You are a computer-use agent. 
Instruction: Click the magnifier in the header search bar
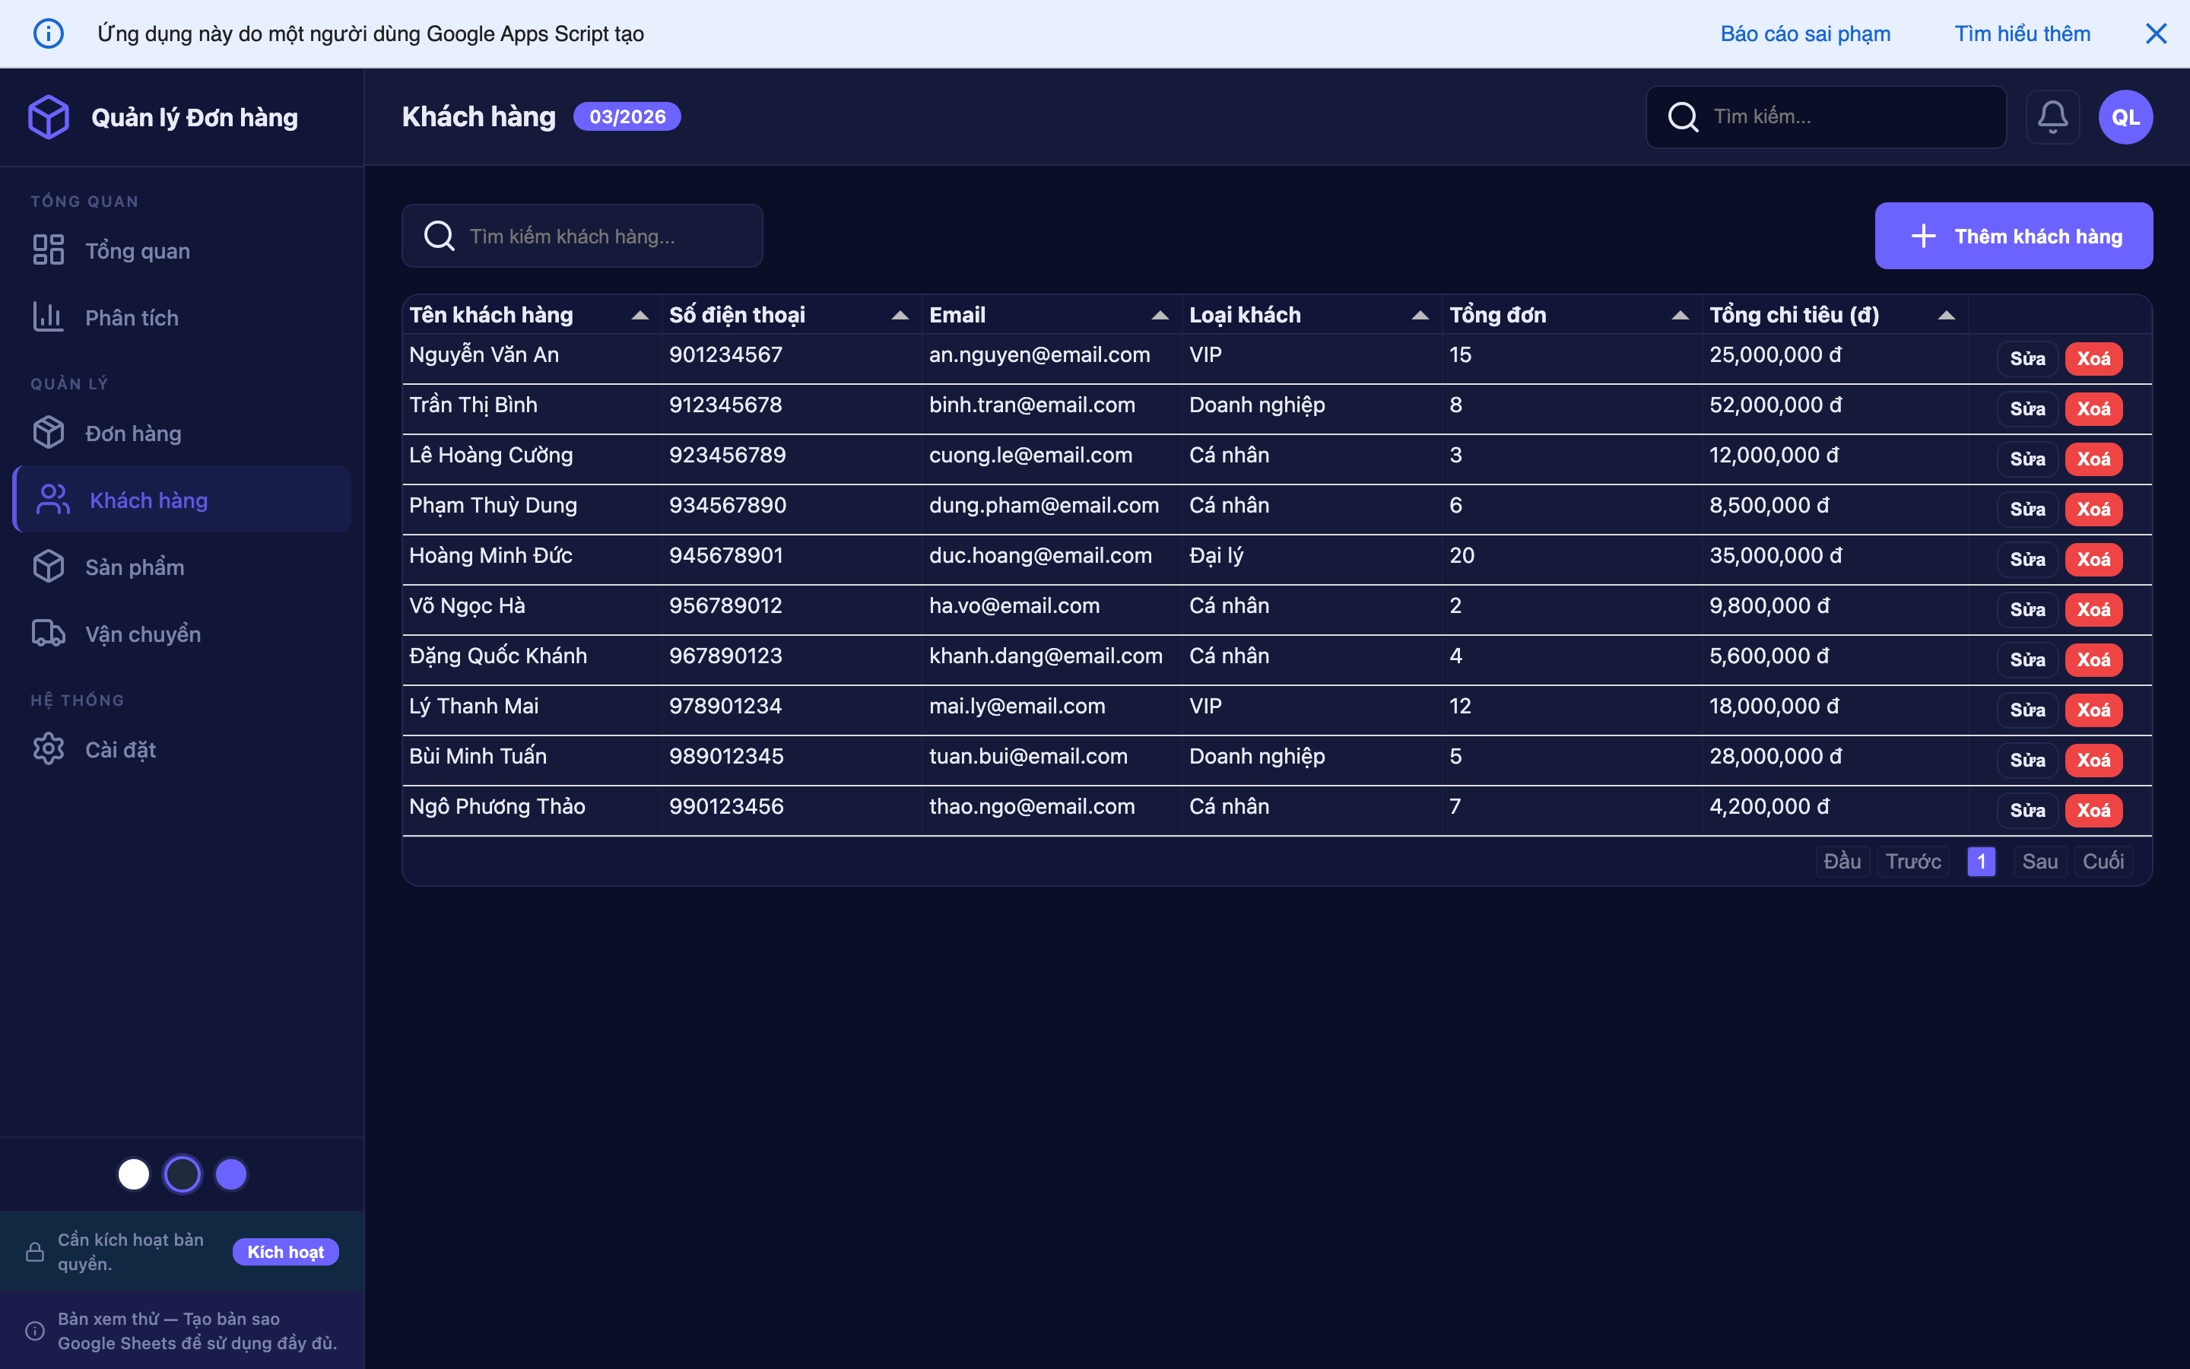click(1685, 117)
